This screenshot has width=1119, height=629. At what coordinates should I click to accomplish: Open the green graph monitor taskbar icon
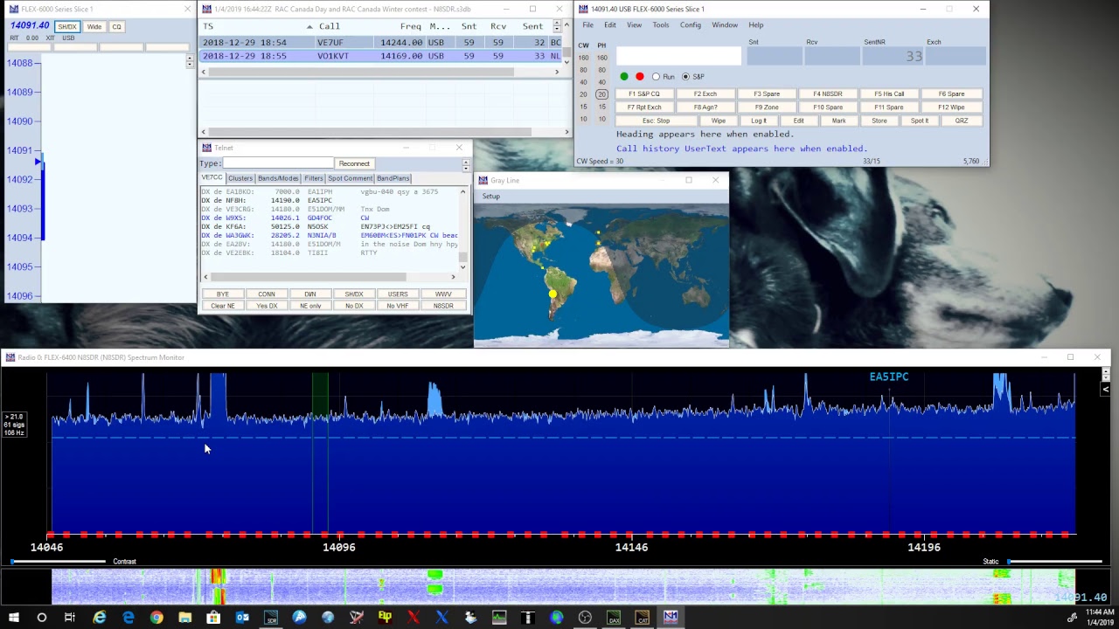pos(499,618)
